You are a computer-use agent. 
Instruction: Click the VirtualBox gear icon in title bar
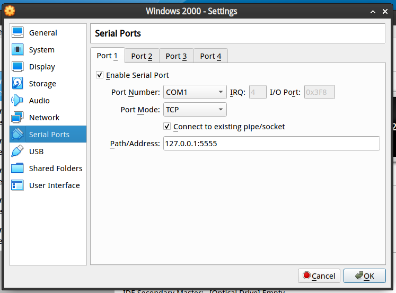[10, 11]
